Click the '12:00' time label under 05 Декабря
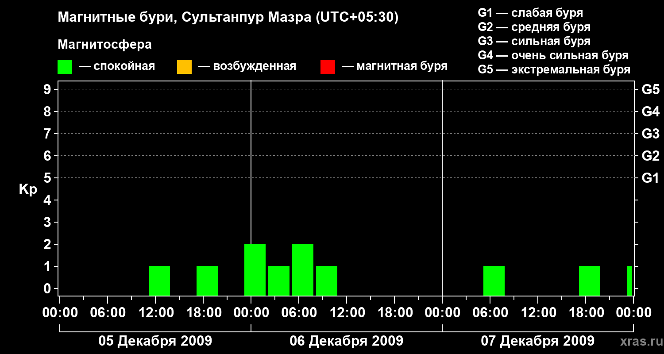 point(155,312)
